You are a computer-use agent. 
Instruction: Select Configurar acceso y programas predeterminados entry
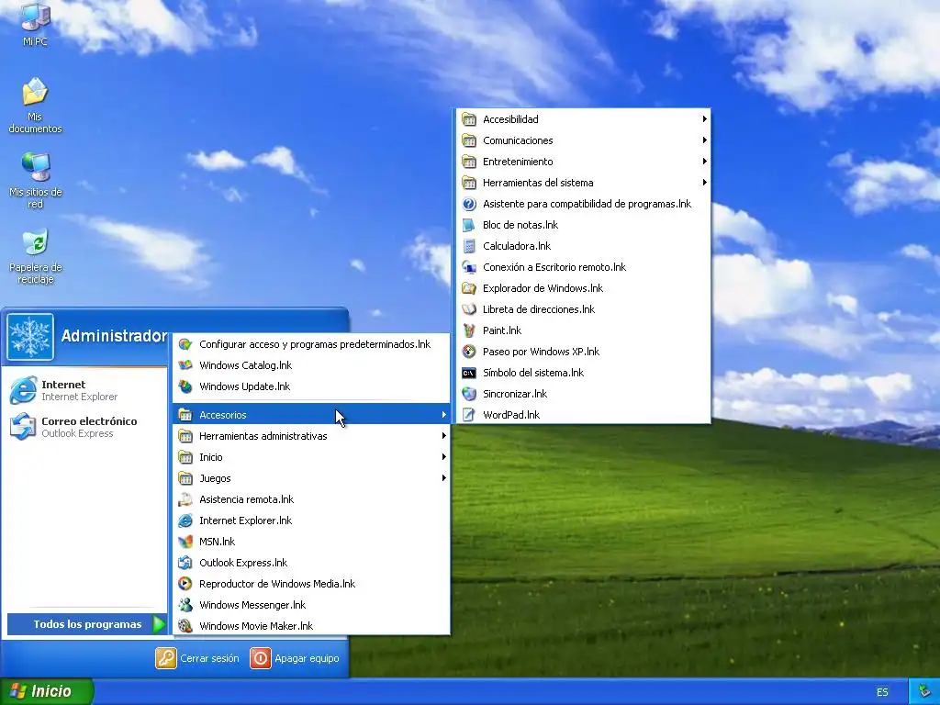pos(311,344)
